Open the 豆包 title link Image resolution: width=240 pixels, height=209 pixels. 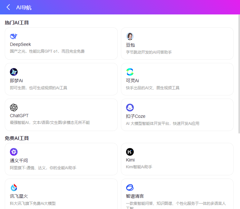tap(131, 45)
